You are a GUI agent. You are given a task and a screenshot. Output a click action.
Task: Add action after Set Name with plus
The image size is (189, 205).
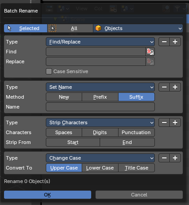[x=175, y=87]
